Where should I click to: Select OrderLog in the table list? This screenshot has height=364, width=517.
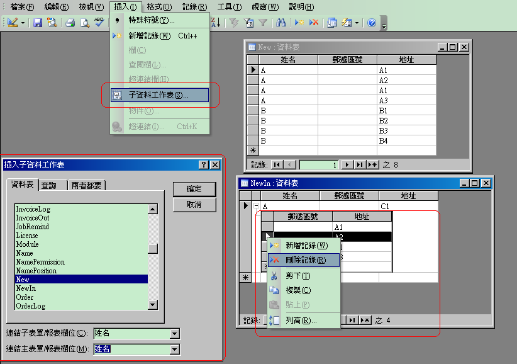(81, 306)
